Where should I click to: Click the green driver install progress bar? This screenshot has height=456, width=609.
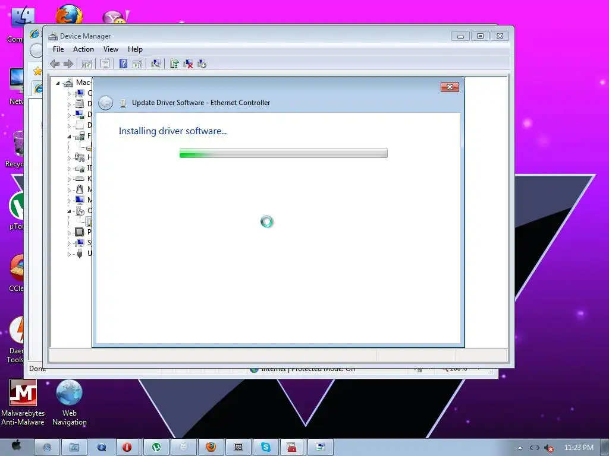click(x=284, y=153)
